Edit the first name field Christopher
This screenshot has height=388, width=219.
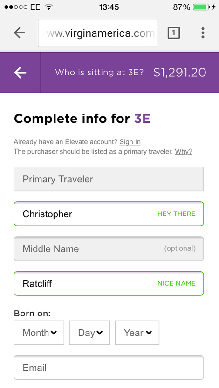tap(109, 214)
